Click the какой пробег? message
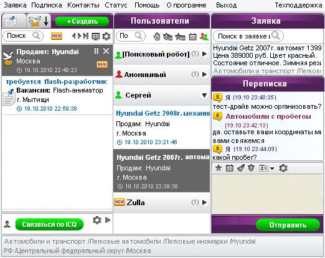The height and width of the screenshot is (258, 325). pyautogui.click(x=235, y=157)
